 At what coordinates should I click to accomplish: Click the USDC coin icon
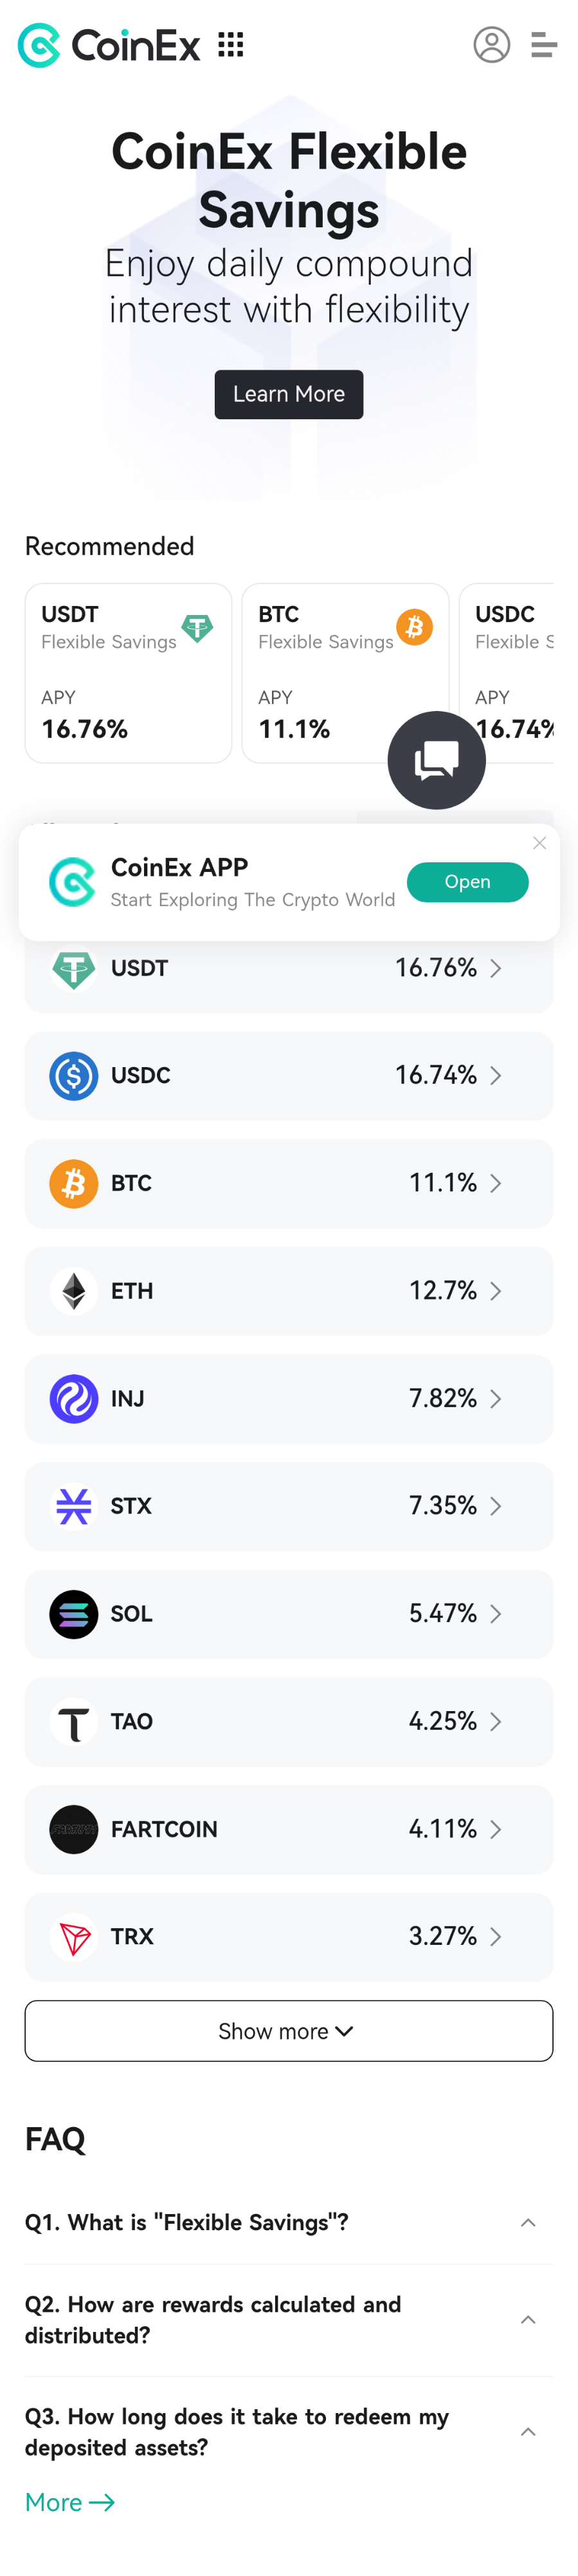click(x=74, y=1076)
